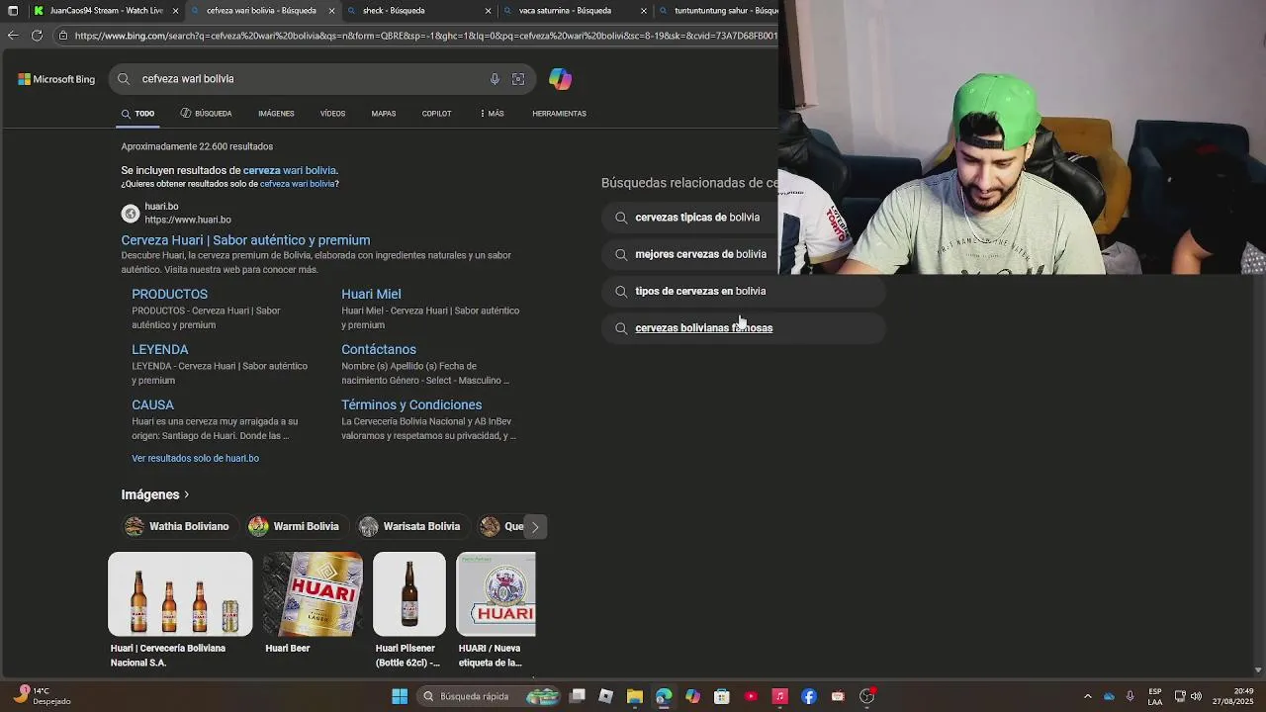Open the Huari Miel sitelink
The height and width of the screenshot is (712, 1266).
coord(371,294)
